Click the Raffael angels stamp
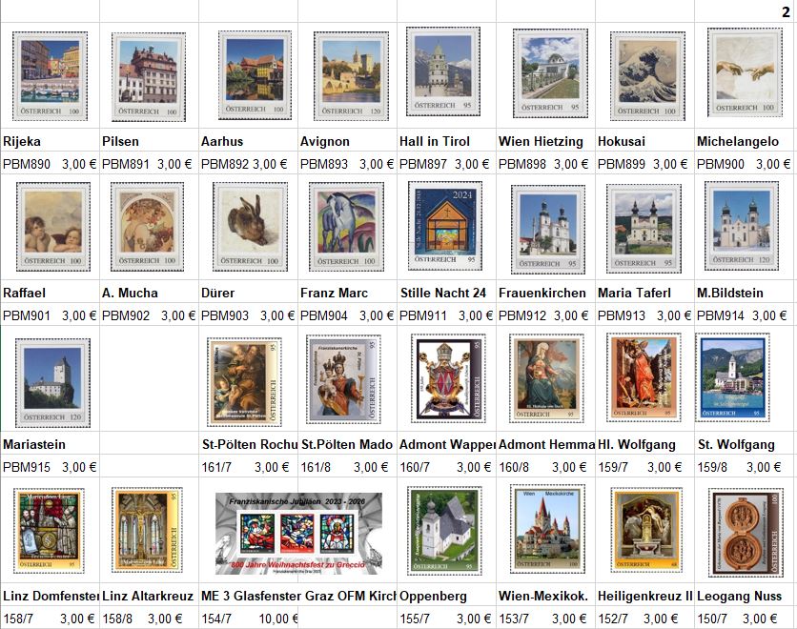This screenshot has width=797, height=629. tap(53, 227)
